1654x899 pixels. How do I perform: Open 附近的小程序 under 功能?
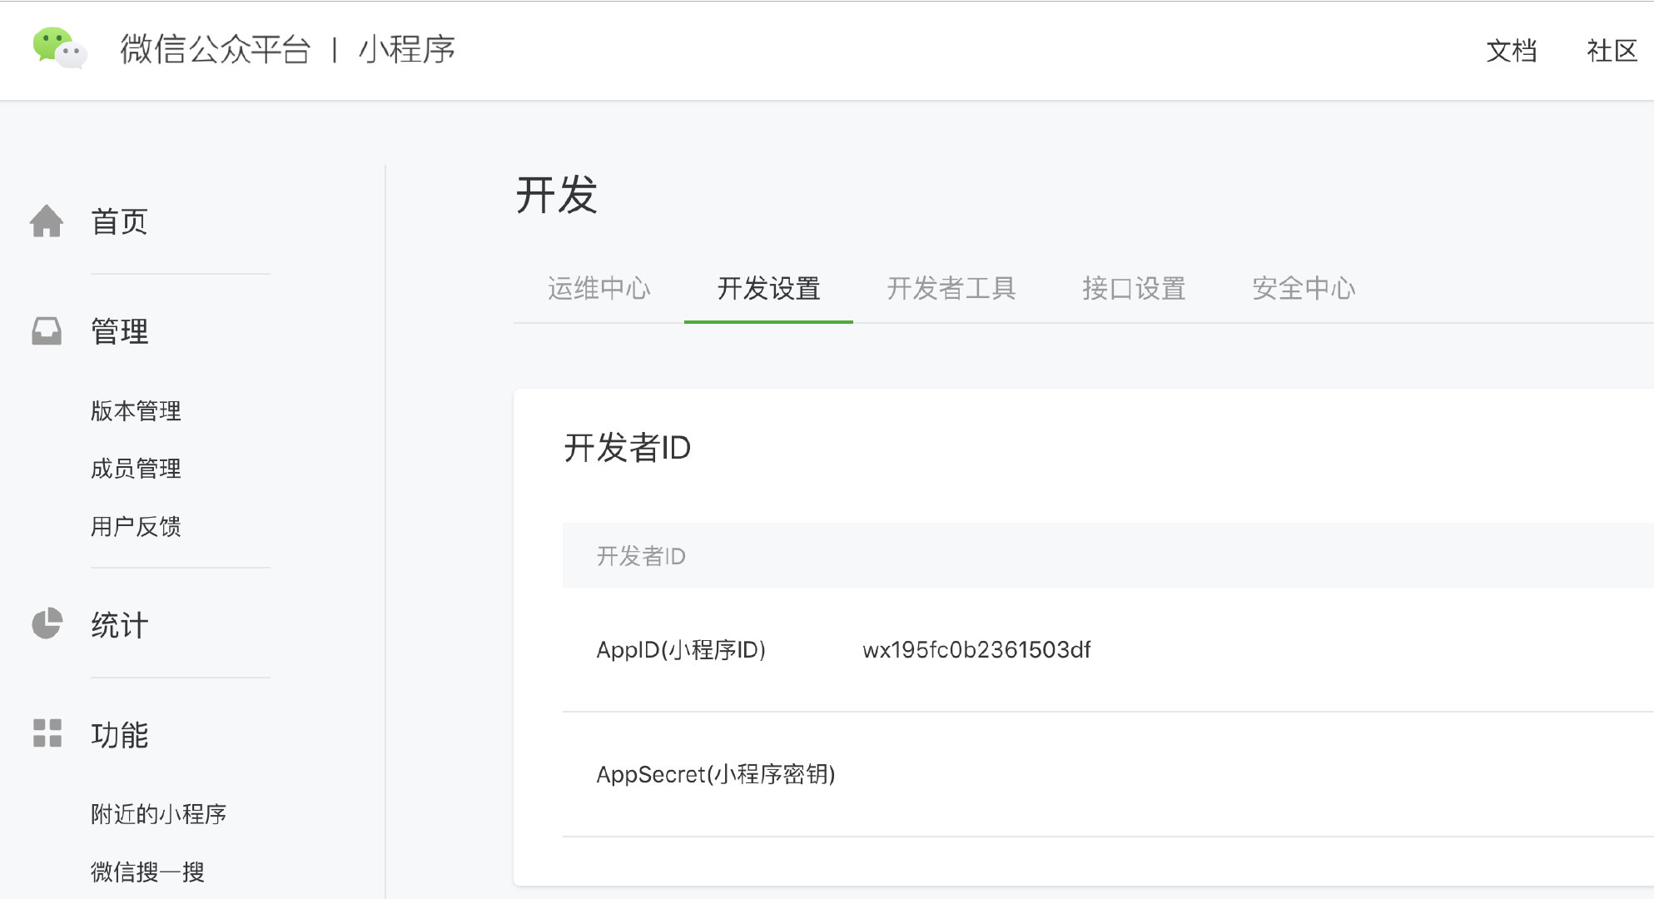pyautogui.click(x=158, y=813)
